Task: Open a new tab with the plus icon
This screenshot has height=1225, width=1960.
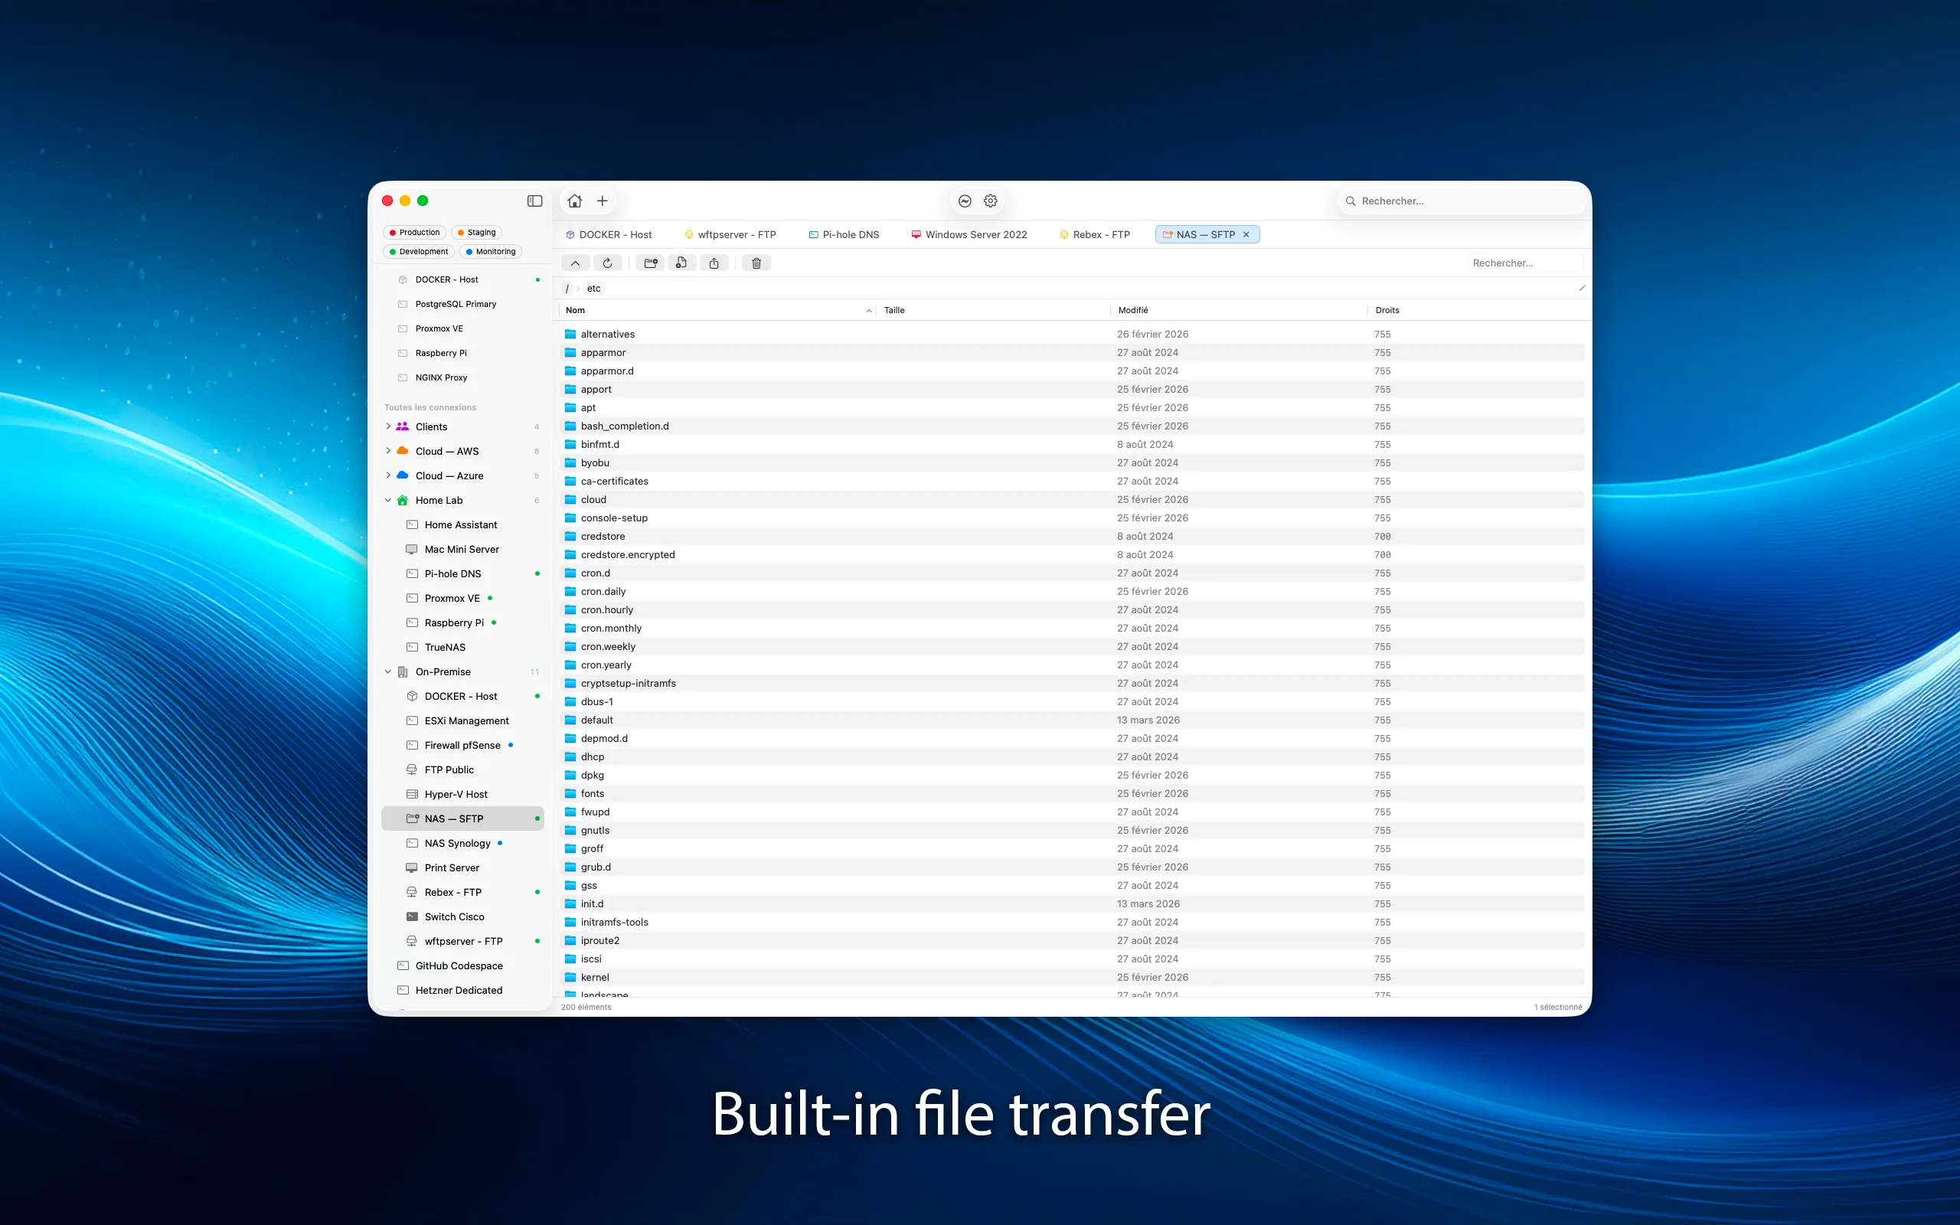Action: point(602,200)
